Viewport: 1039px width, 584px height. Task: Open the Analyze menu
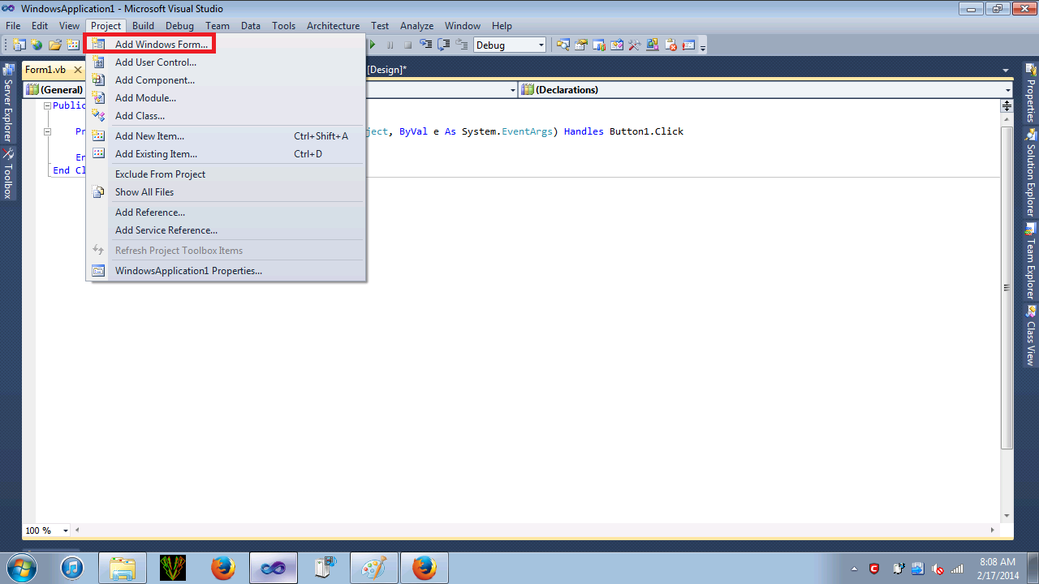[x=416, y=26]
